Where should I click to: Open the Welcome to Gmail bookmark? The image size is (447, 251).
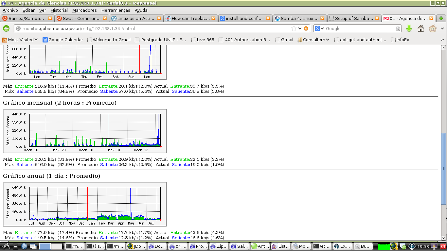coord(109,40)
